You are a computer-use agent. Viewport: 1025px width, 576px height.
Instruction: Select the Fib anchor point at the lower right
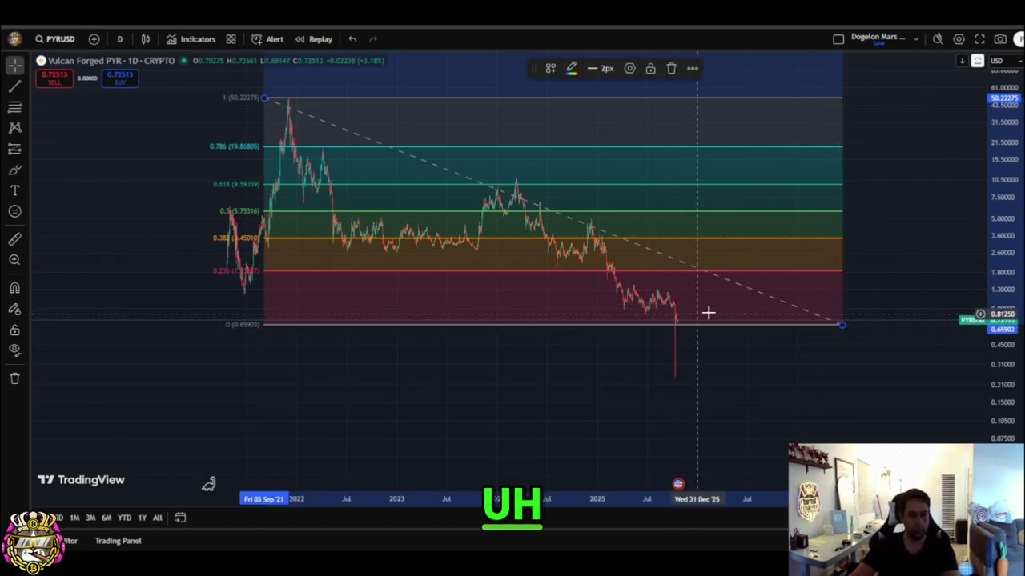842,324
